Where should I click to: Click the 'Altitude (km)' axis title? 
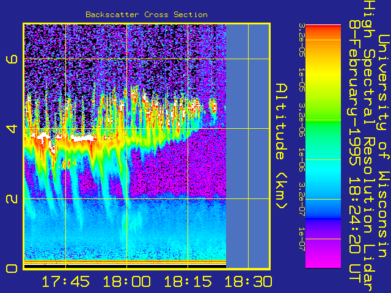click(282, 146)
